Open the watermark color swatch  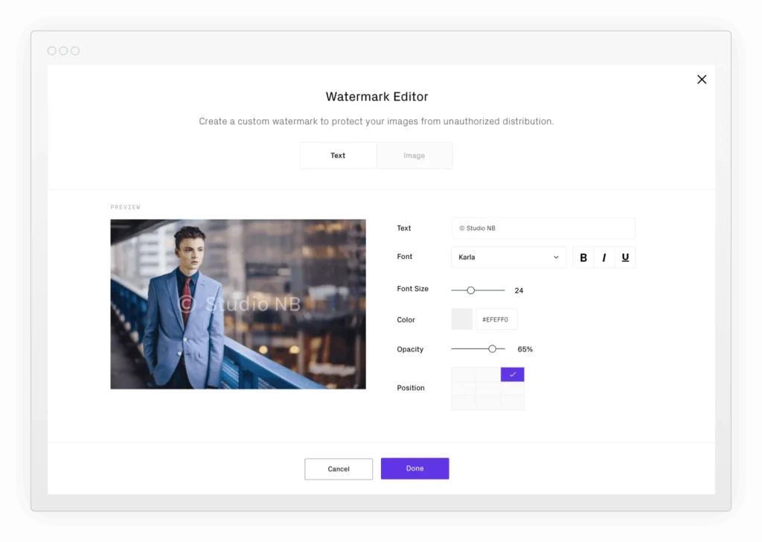(462, 319)
